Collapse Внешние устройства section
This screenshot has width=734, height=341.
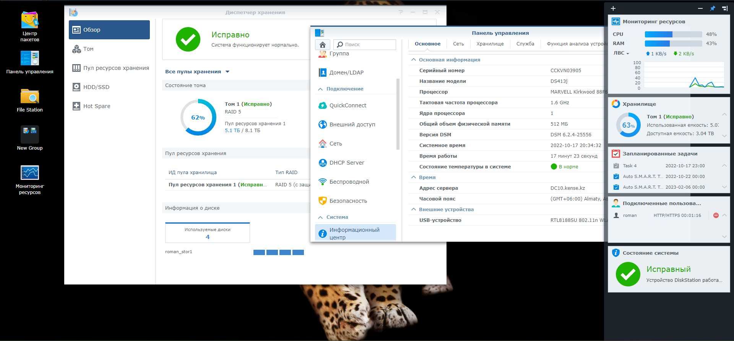click(x=413, y=210)
